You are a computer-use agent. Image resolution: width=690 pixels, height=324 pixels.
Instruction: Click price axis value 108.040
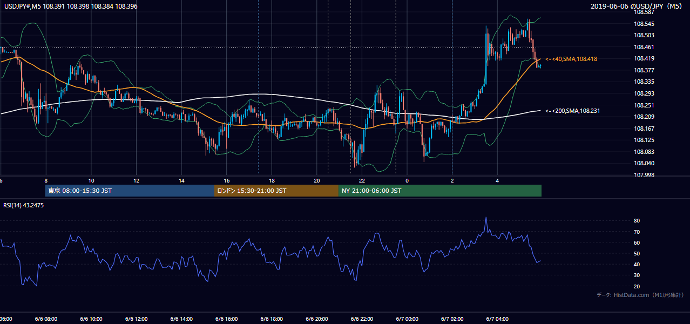tap(644, 163)
